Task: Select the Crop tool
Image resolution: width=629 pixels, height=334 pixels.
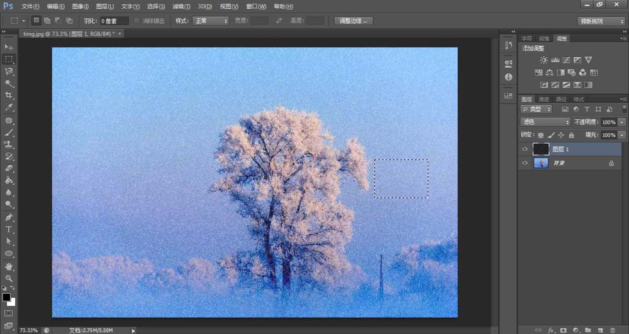Action: [8, 95]
